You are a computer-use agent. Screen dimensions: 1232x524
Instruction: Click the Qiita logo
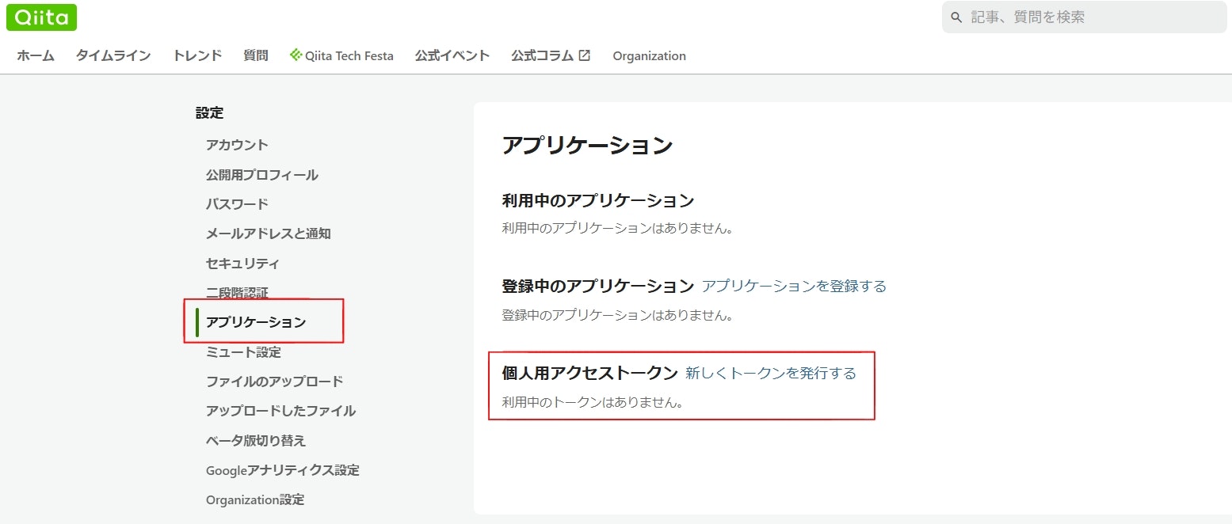coord(41,17)
